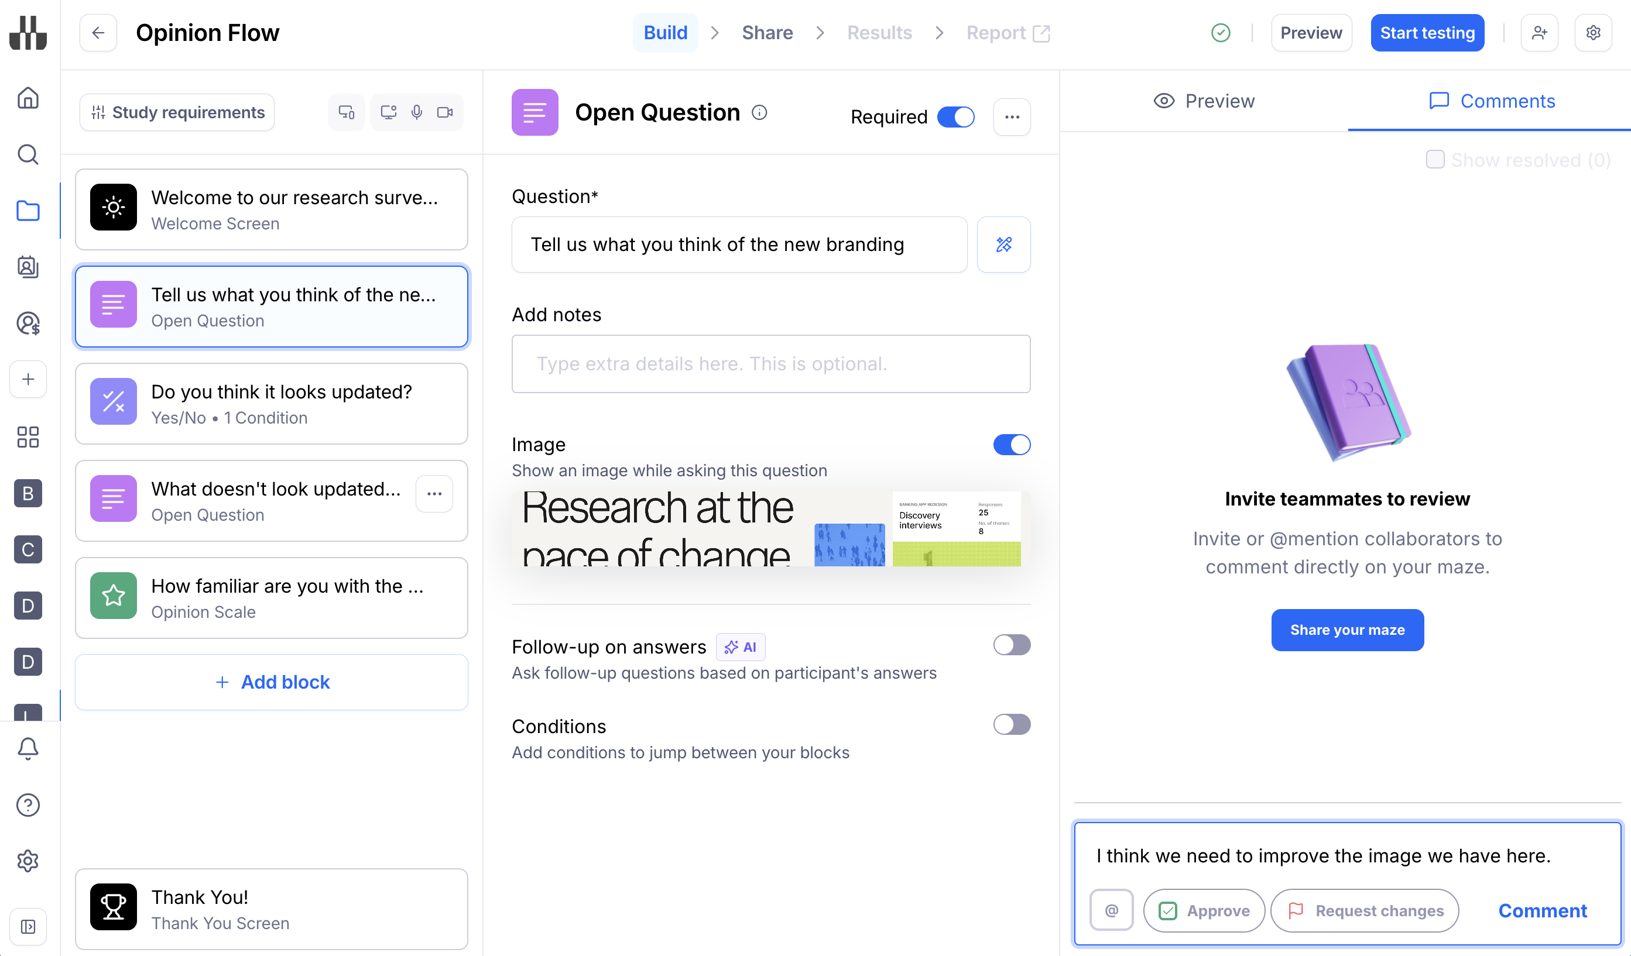Click the top-right maze settings gear
The height and width of the screenshot is (956, 1631).
coord(1593,33)
